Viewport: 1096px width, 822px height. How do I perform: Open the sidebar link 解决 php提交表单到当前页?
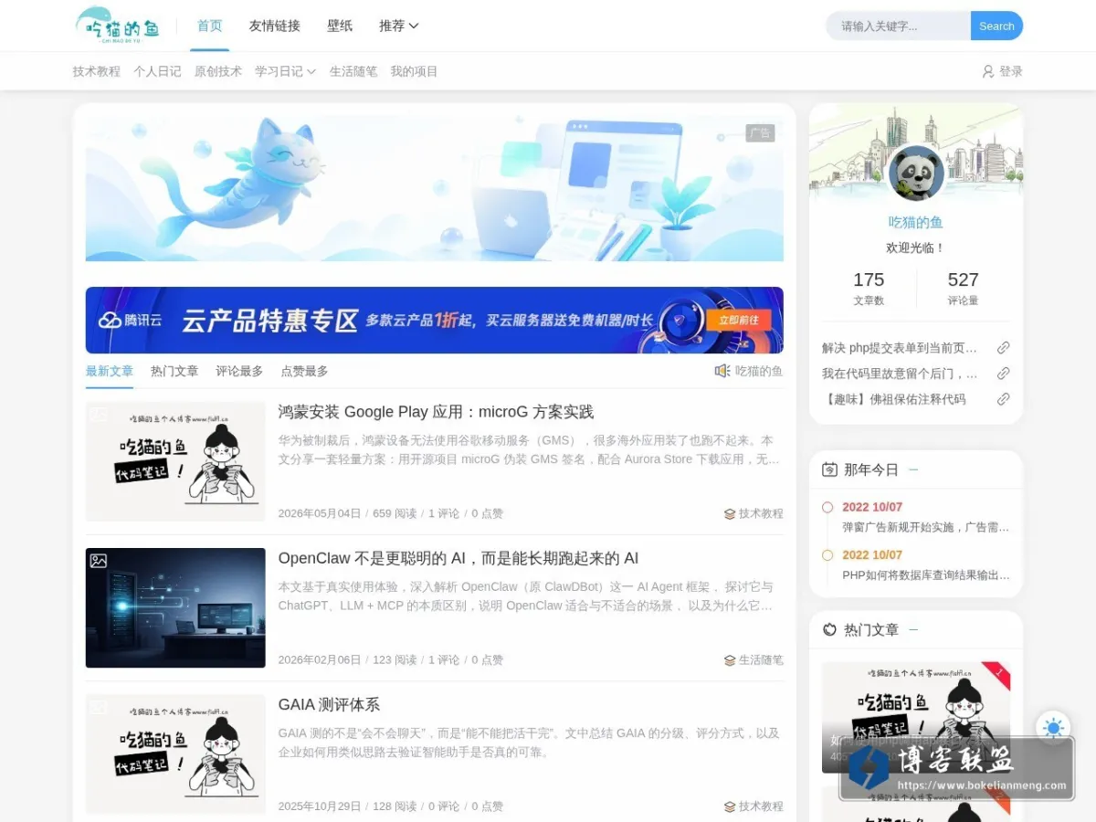tap(900, 348)
